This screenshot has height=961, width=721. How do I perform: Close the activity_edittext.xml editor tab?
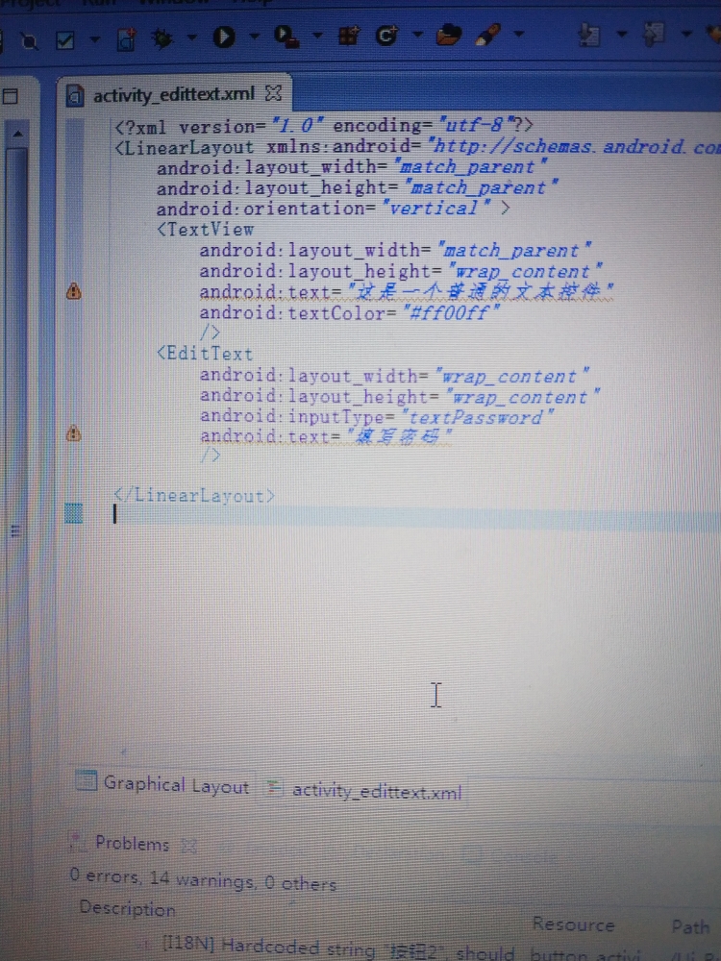pyautogui.click(x=273, y=93)
